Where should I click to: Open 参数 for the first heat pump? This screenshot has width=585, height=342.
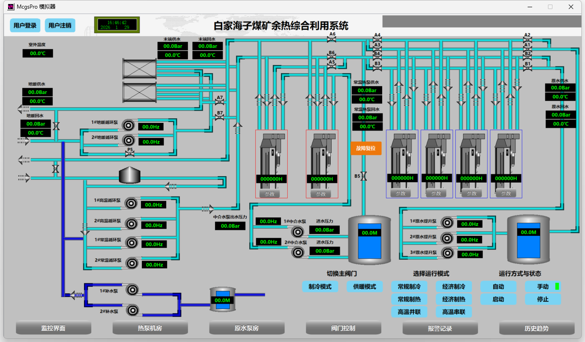click(x=270, y=193)
